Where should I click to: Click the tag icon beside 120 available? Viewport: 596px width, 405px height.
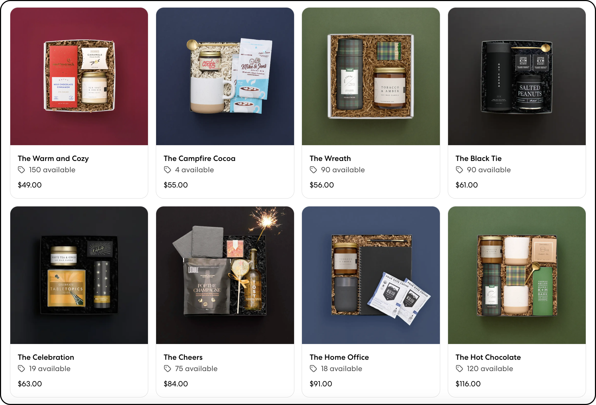pyautogui.click(x=459, y=369)
